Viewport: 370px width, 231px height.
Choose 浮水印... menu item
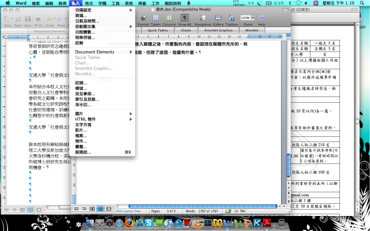point(103,105)
